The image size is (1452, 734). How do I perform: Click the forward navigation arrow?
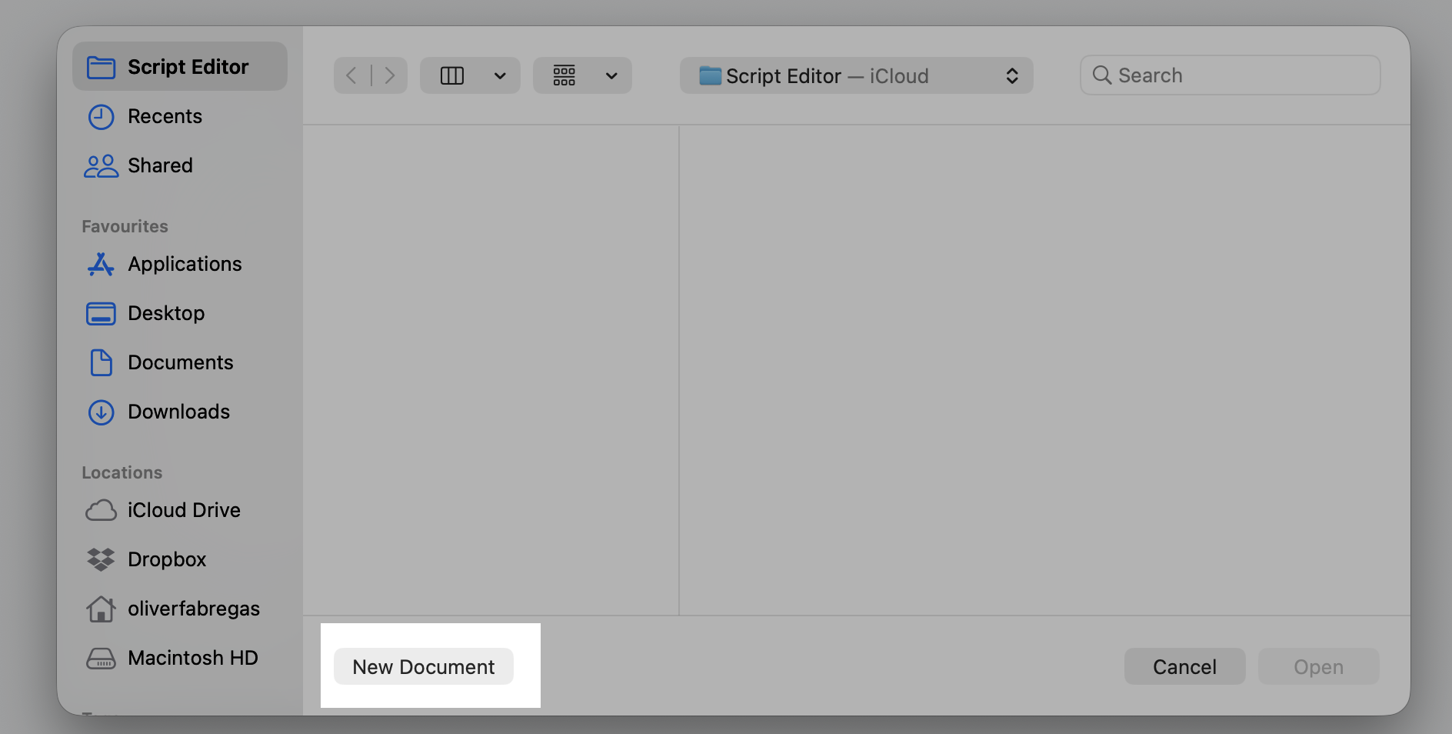click(389, 75)
